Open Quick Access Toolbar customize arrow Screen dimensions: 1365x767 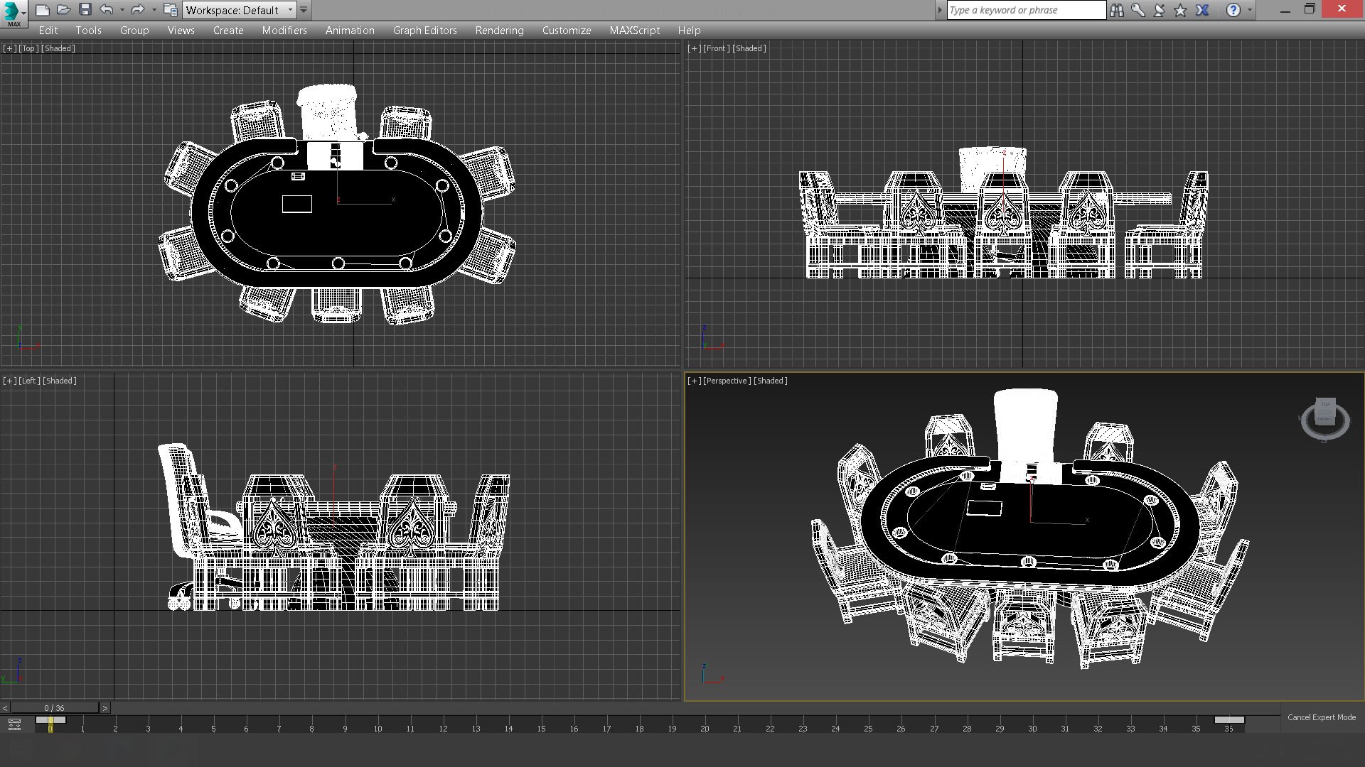click(304, 10)
